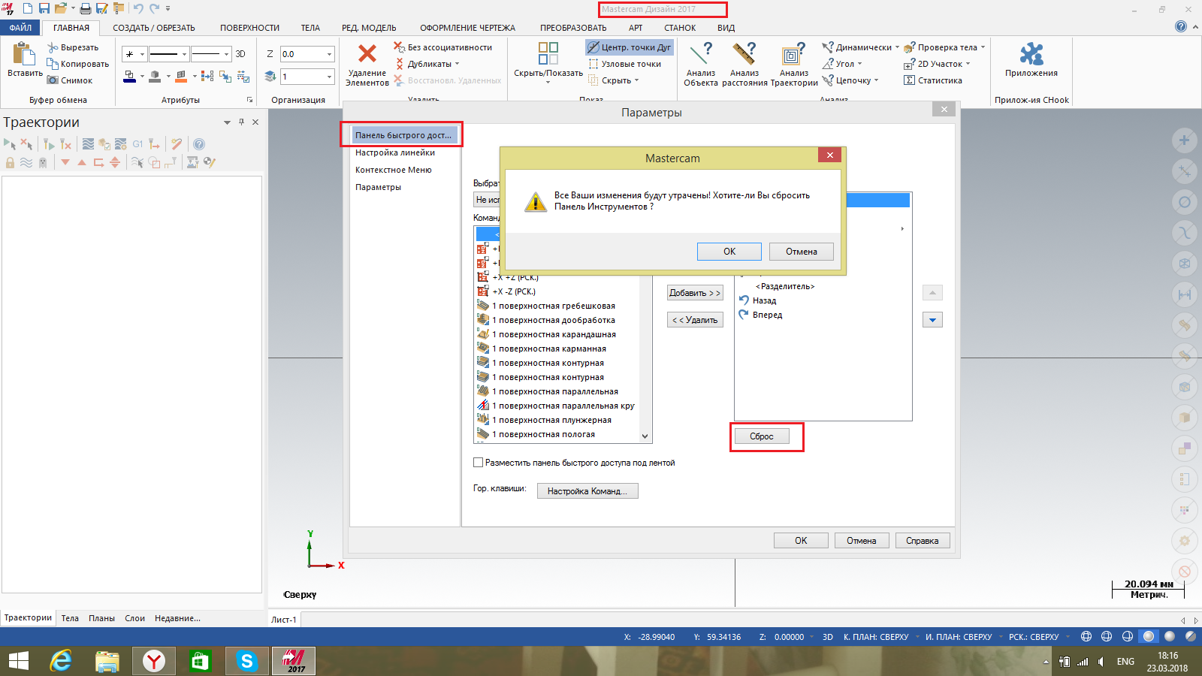
Task: Click OK in the Mastercam warning dialog
Action: 729,252
